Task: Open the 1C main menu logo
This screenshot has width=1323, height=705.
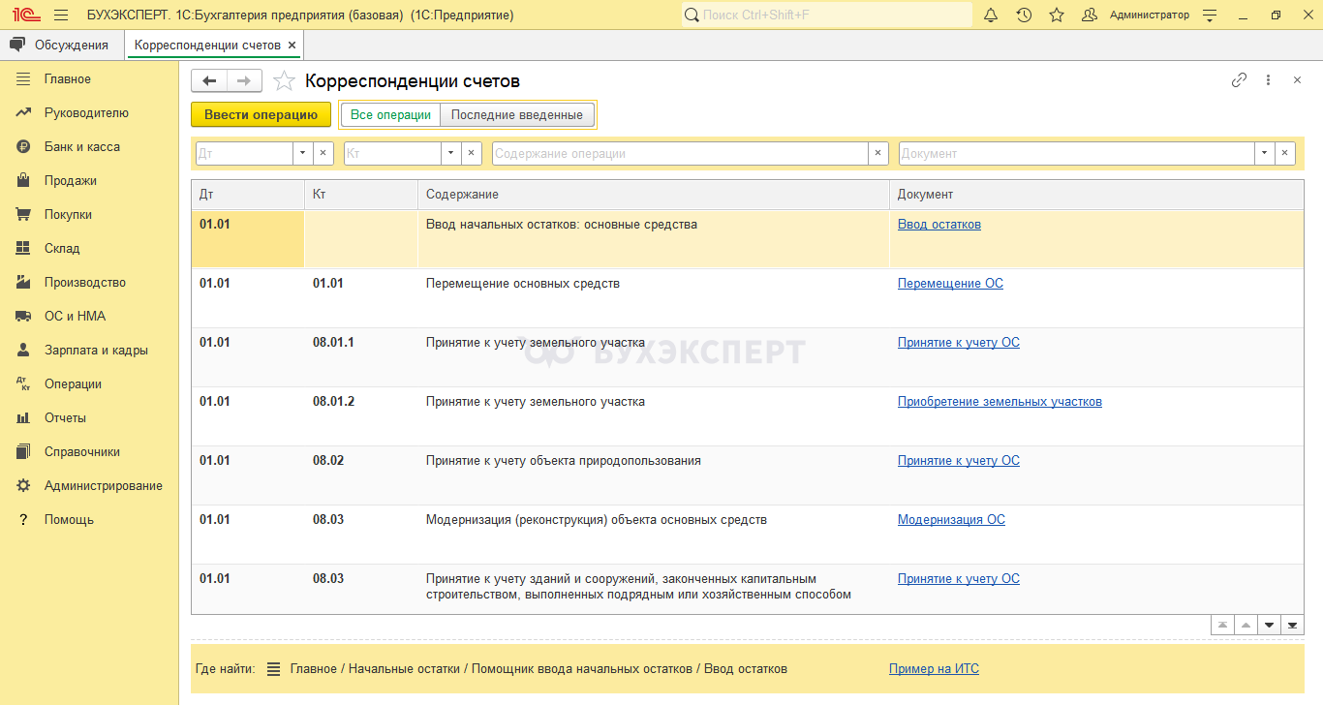Action: tap(25, 15)
